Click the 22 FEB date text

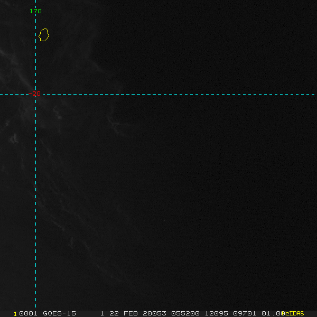coord(124,313)
